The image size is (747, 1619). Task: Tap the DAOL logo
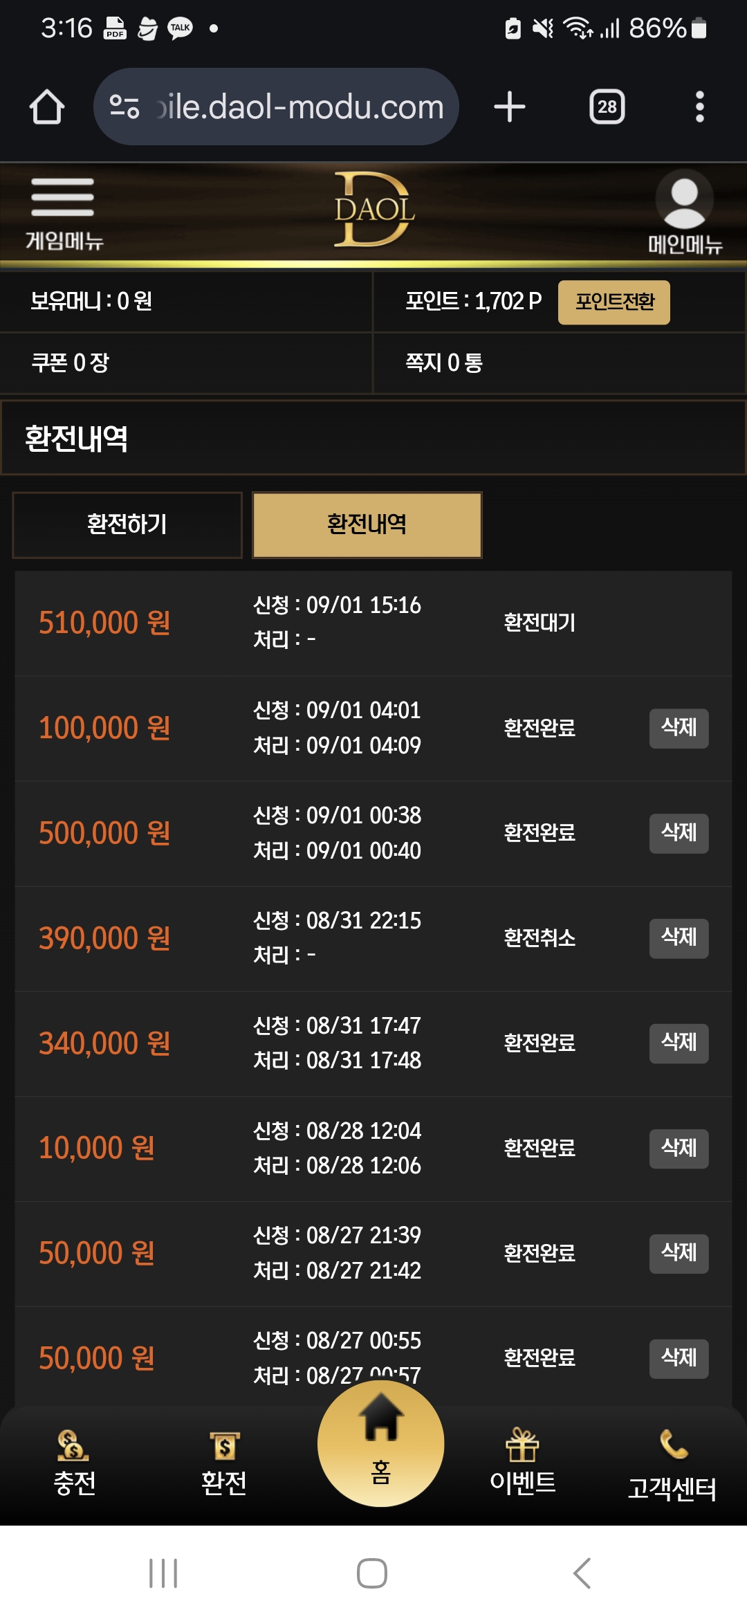point(374,210)
